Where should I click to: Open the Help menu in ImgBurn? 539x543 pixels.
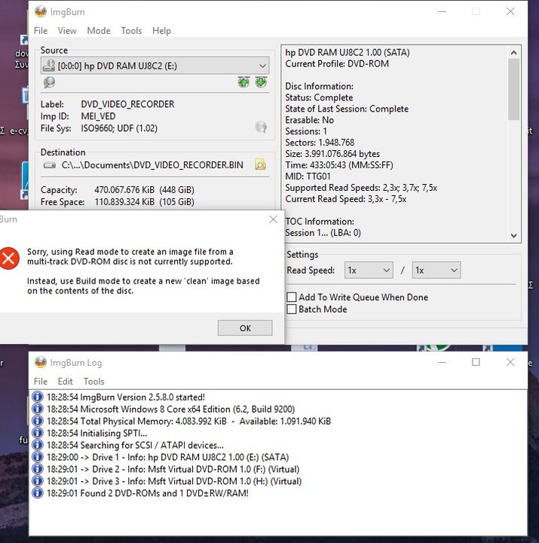[x=161, y=31]
